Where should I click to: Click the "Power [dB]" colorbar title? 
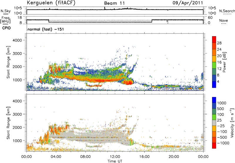(224, 62)
